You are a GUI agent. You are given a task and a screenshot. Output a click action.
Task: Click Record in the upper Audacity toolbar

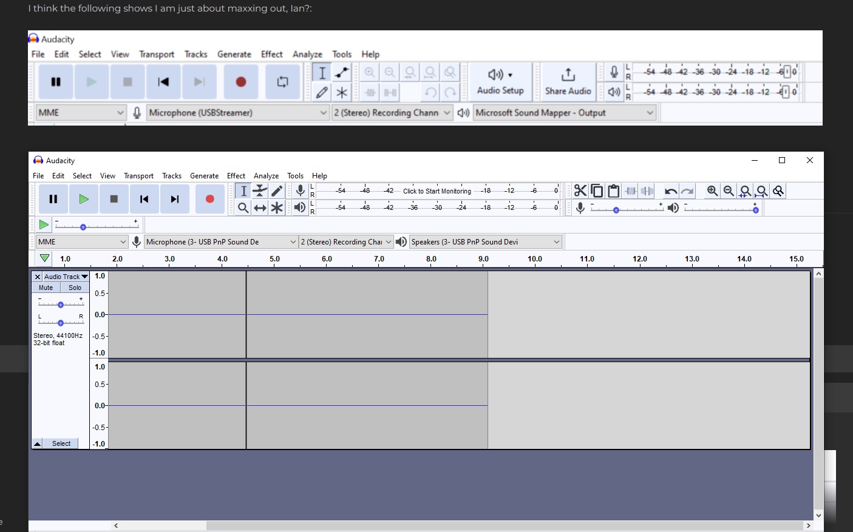point(241,82)
